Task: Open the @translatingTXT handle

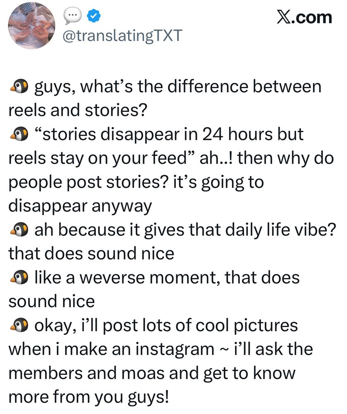Action: (x=122, y=35)
